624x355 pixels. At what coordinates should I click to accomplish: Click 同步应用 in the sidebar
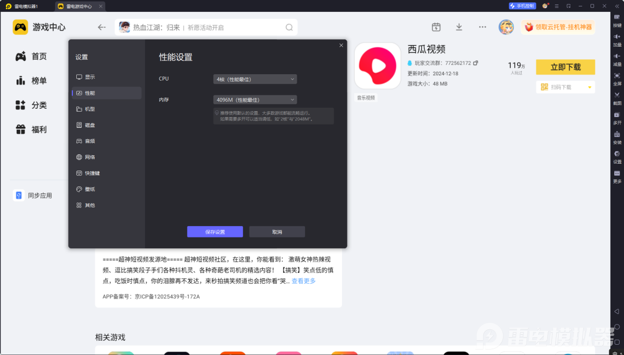coord(33,196)
